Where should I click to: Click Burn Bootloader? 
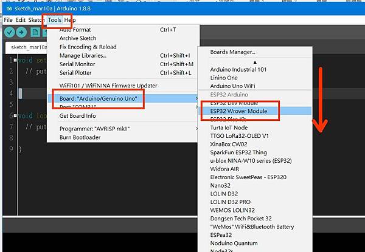tap(123, 137)
